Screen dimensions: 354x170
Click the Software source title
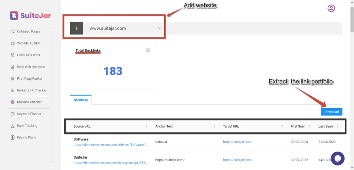click(x=81, y=139)
